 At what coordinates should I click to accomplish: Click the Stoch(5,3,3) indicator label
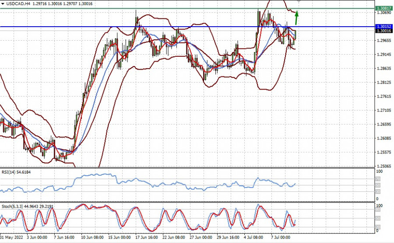[x=13, y=206]
